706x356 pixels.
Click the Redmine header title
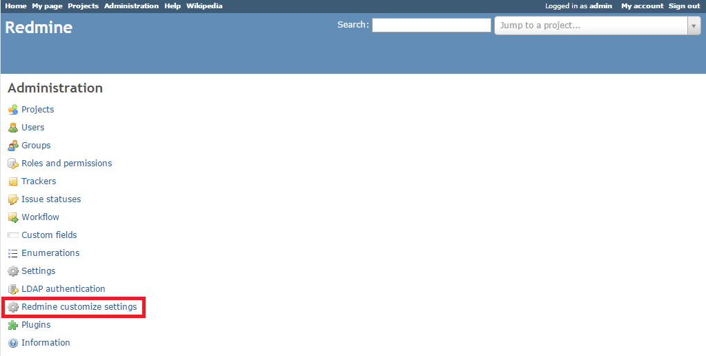[x=39, y=28]
